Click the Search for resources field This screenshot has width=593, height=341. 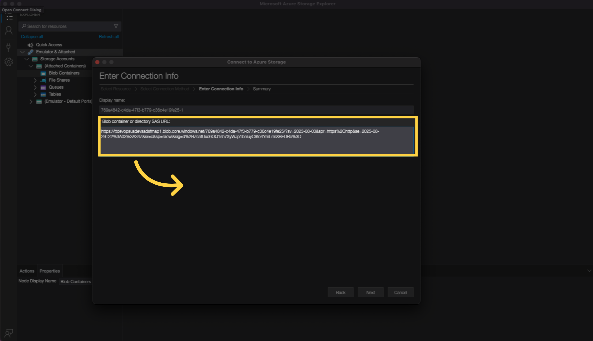click(70, 26)
